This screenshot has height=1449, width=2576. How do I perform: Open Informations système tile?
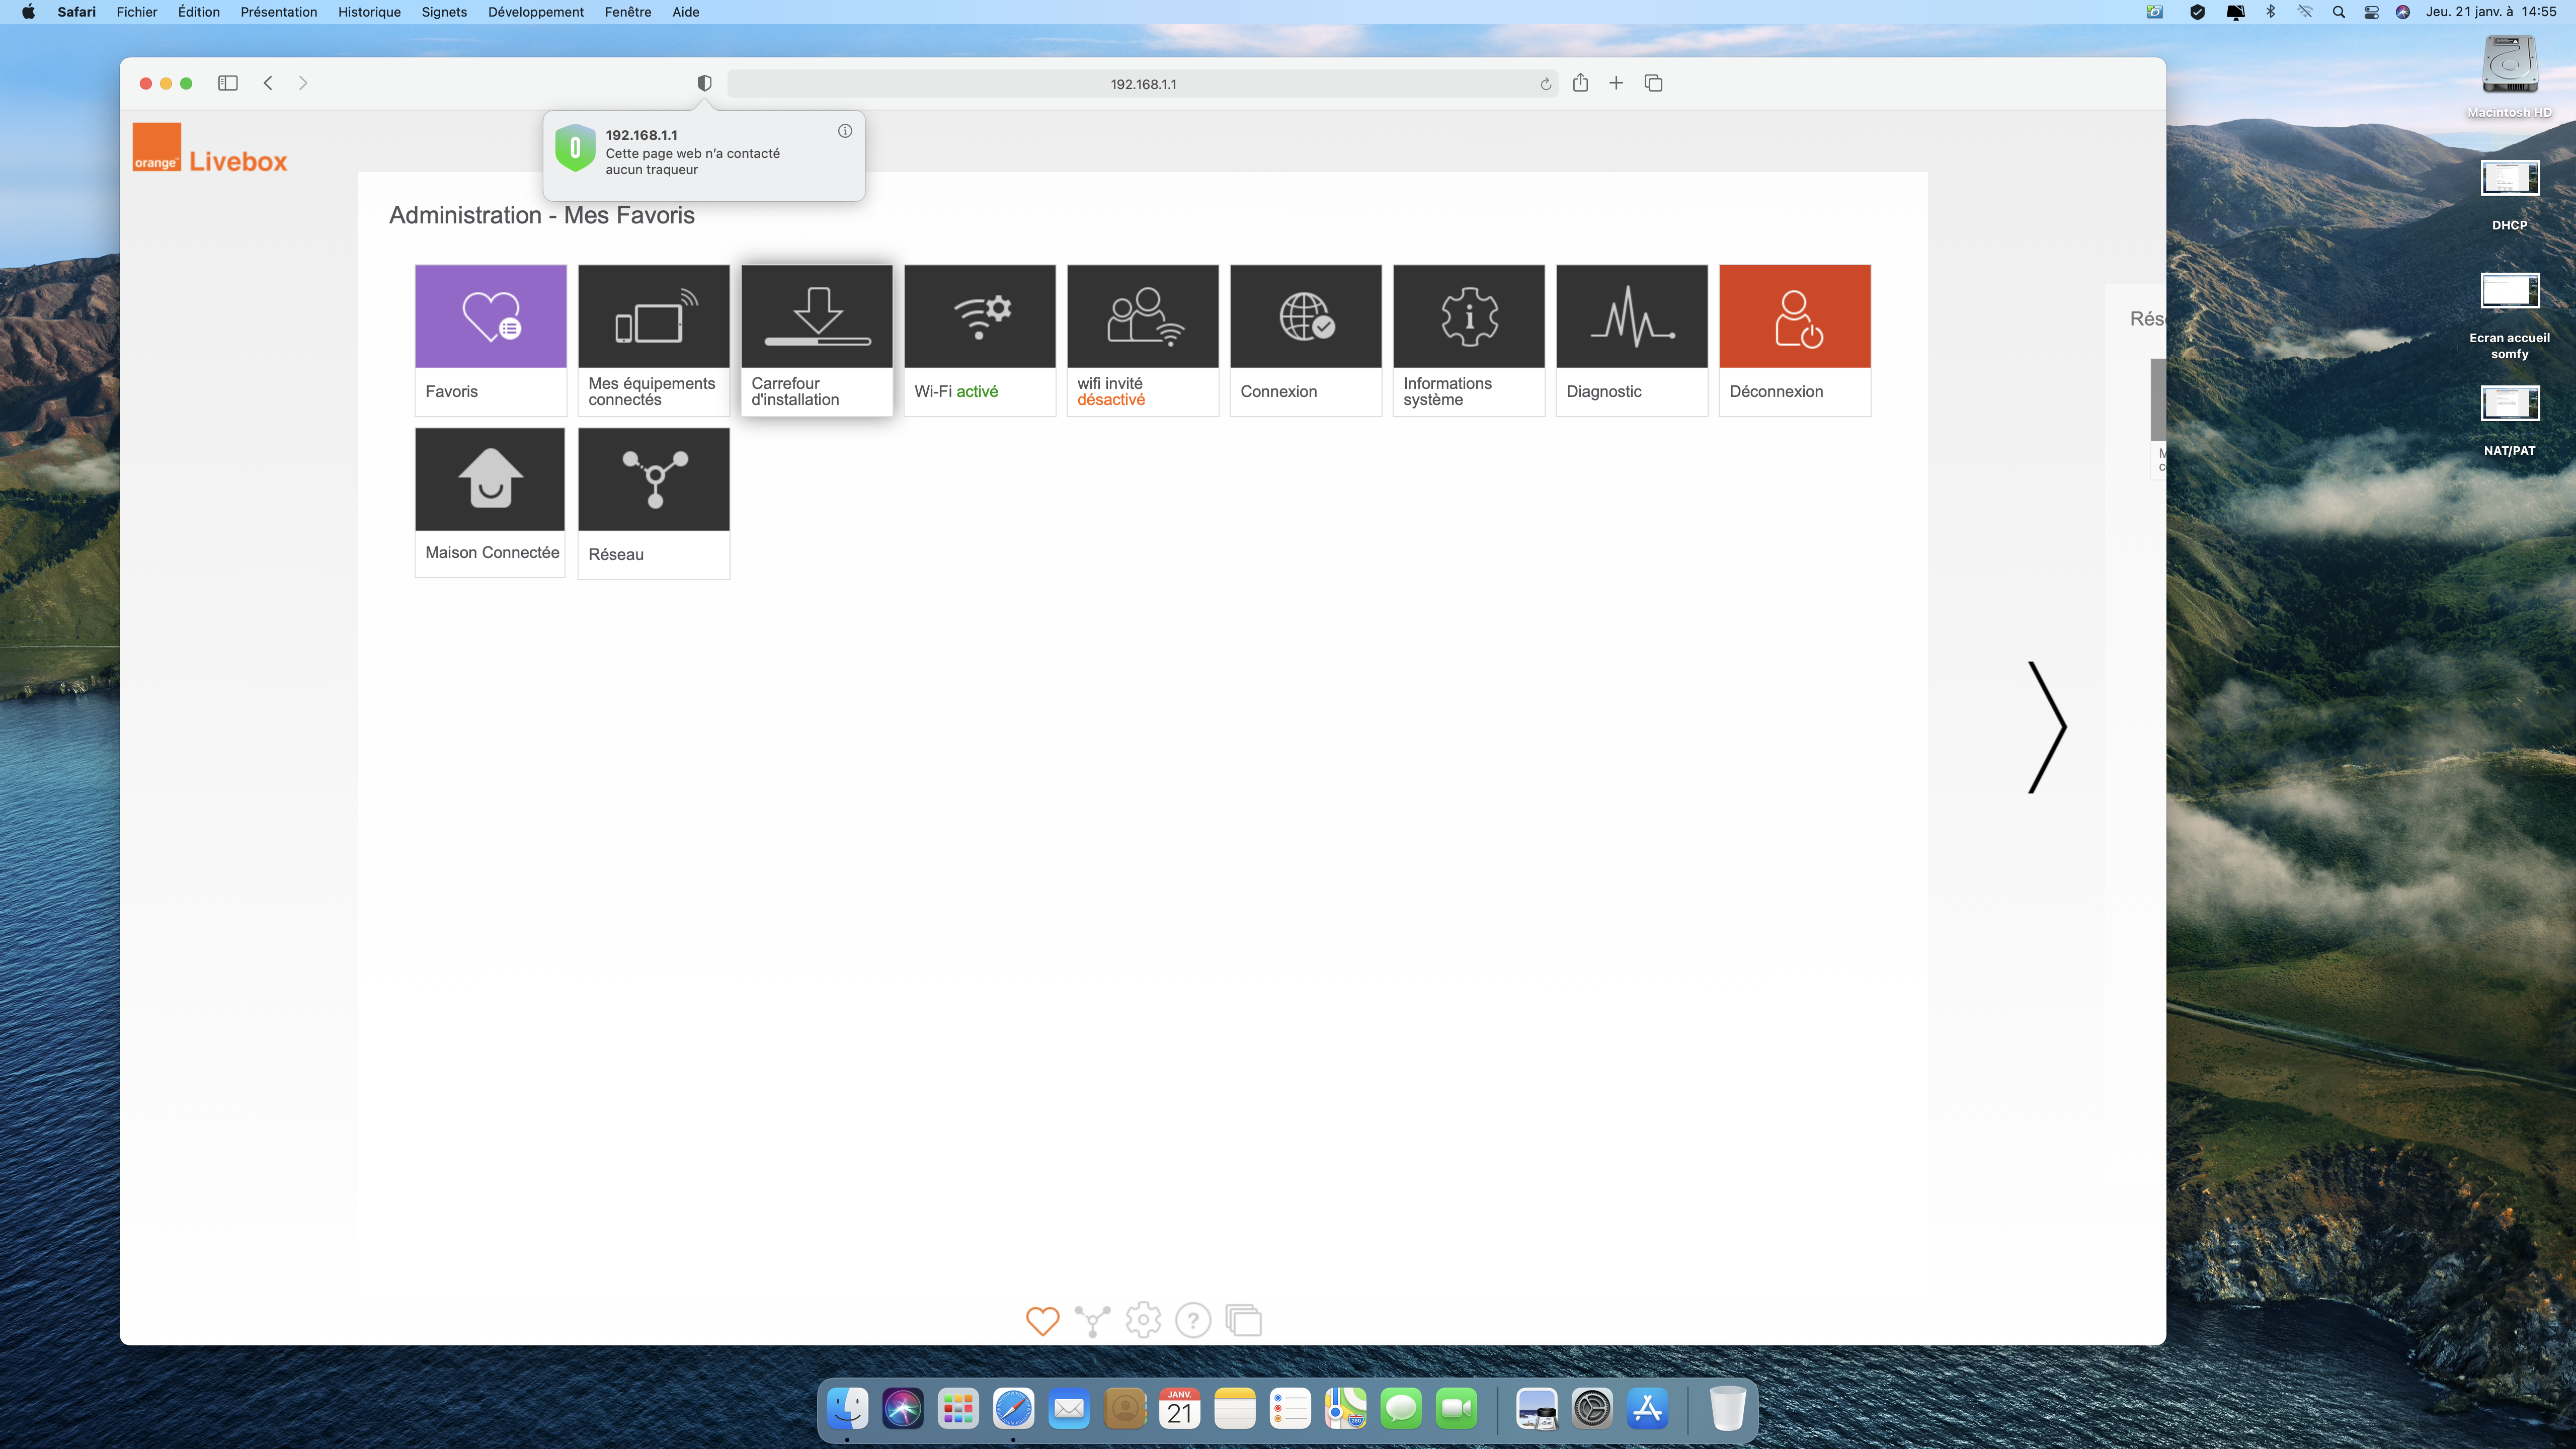[1468, 340]
